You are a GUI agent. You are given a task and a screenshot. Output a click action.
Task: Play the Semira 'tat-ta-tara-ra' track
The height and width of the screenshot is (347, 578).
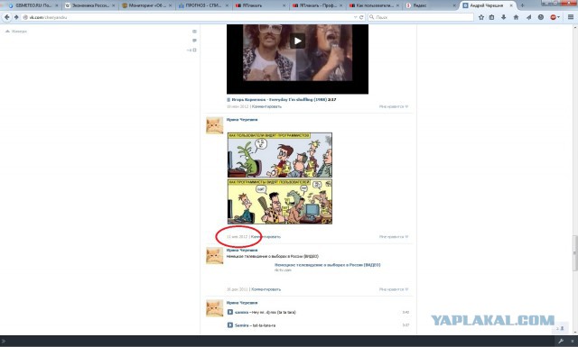point(230,325)
